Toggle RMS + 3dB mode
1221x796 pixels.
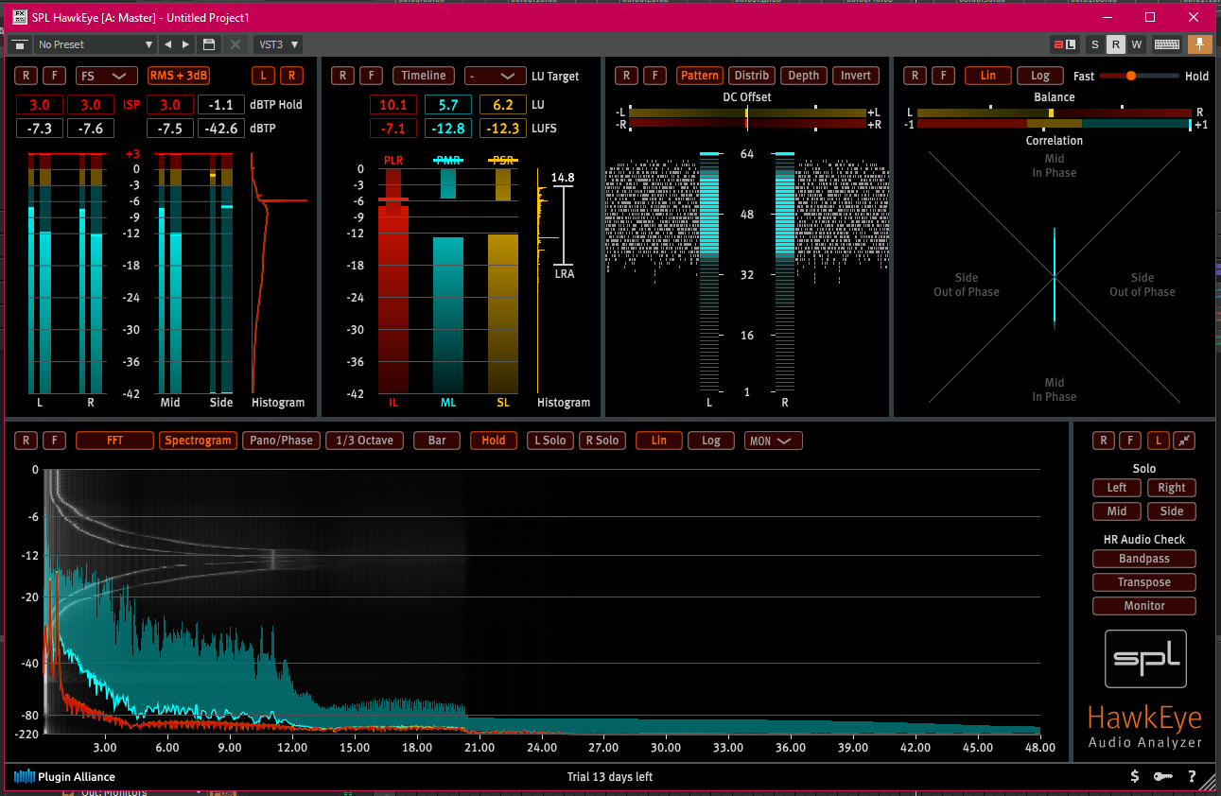pos(178,76)
